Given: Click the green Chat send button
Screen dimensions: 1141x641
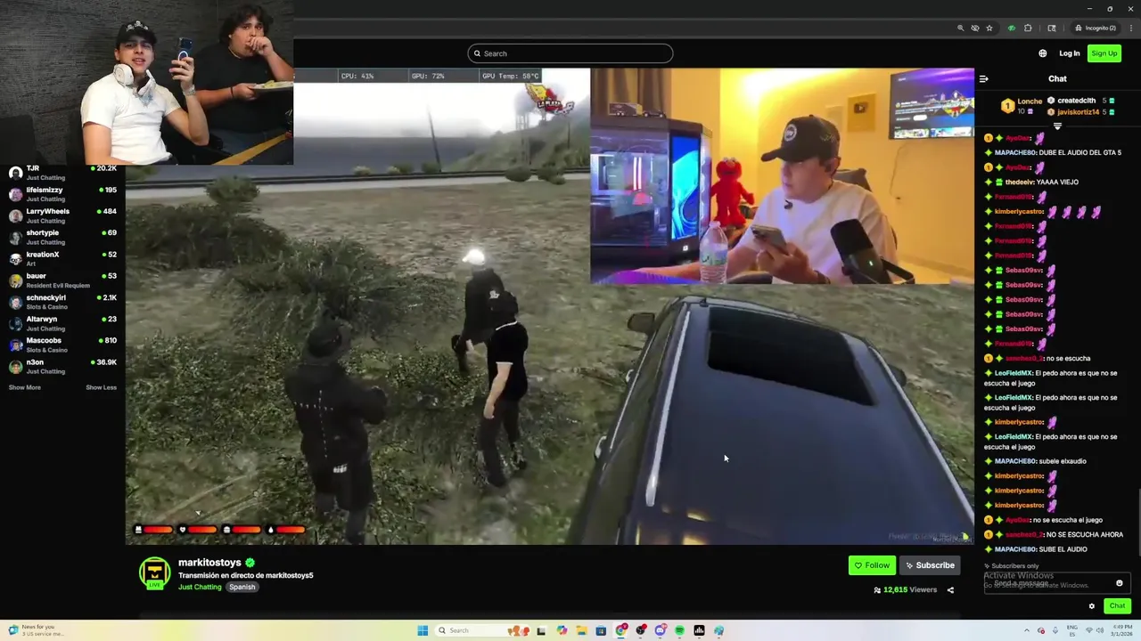Looking at the screenshot, I should coord(1117,606).
